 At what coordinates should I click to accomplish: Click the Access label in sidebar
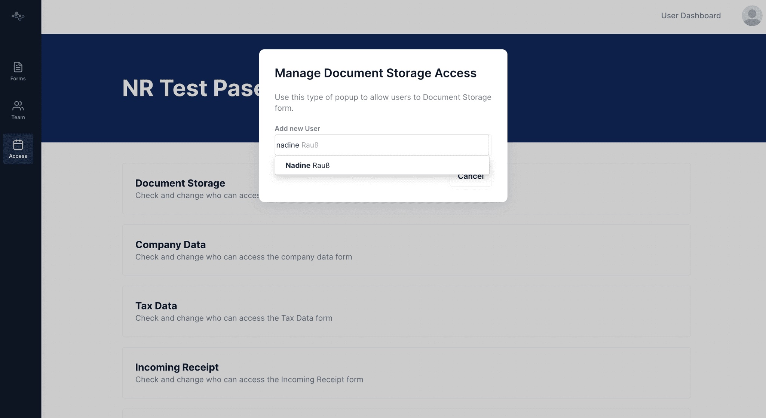(x=18, y=156)
